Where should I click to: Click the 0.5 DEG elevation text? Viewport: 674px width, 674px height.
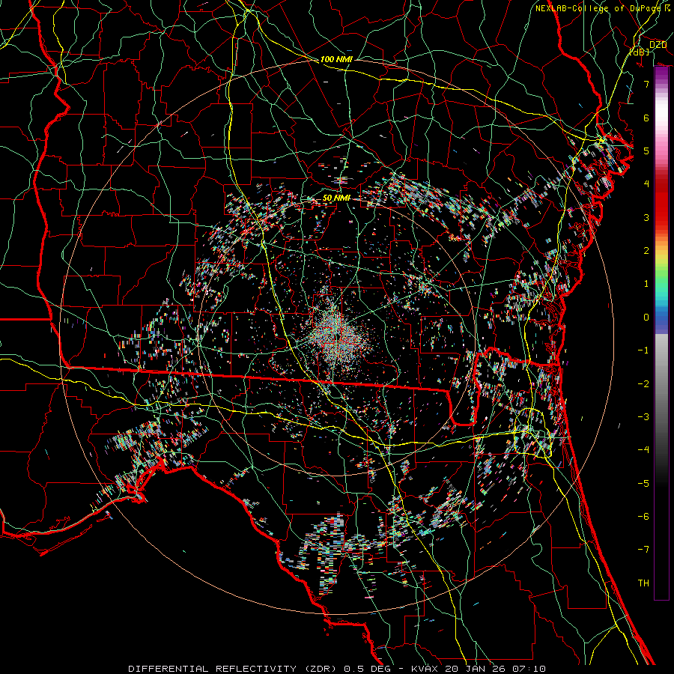tap(368, 667)
